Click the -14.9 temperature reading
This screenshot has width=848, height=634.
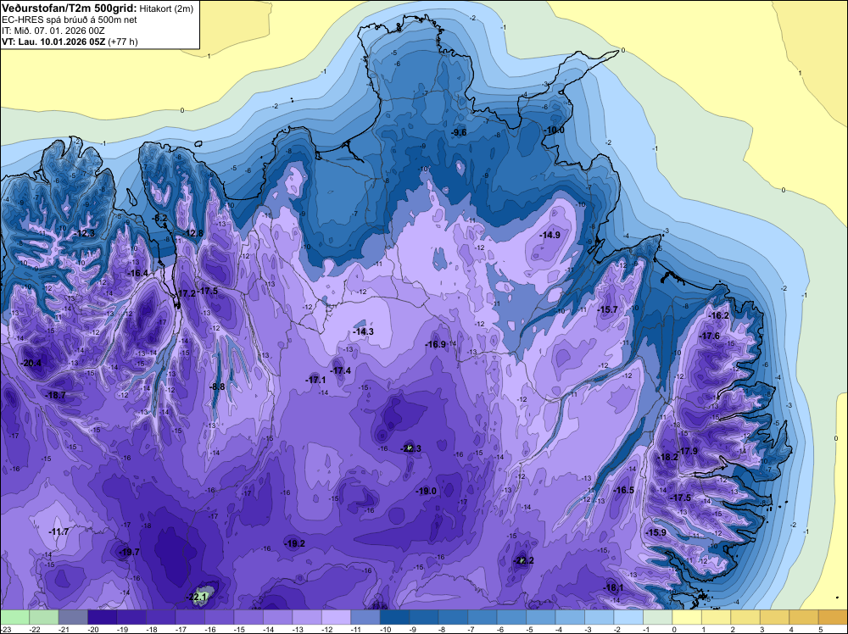click(550, 235)
